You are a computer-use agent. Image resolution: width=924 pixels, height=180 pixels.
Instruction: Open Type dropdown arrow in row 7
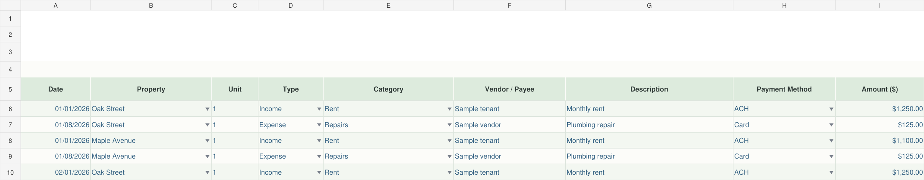pyautogui.click(x=319, y=125)
